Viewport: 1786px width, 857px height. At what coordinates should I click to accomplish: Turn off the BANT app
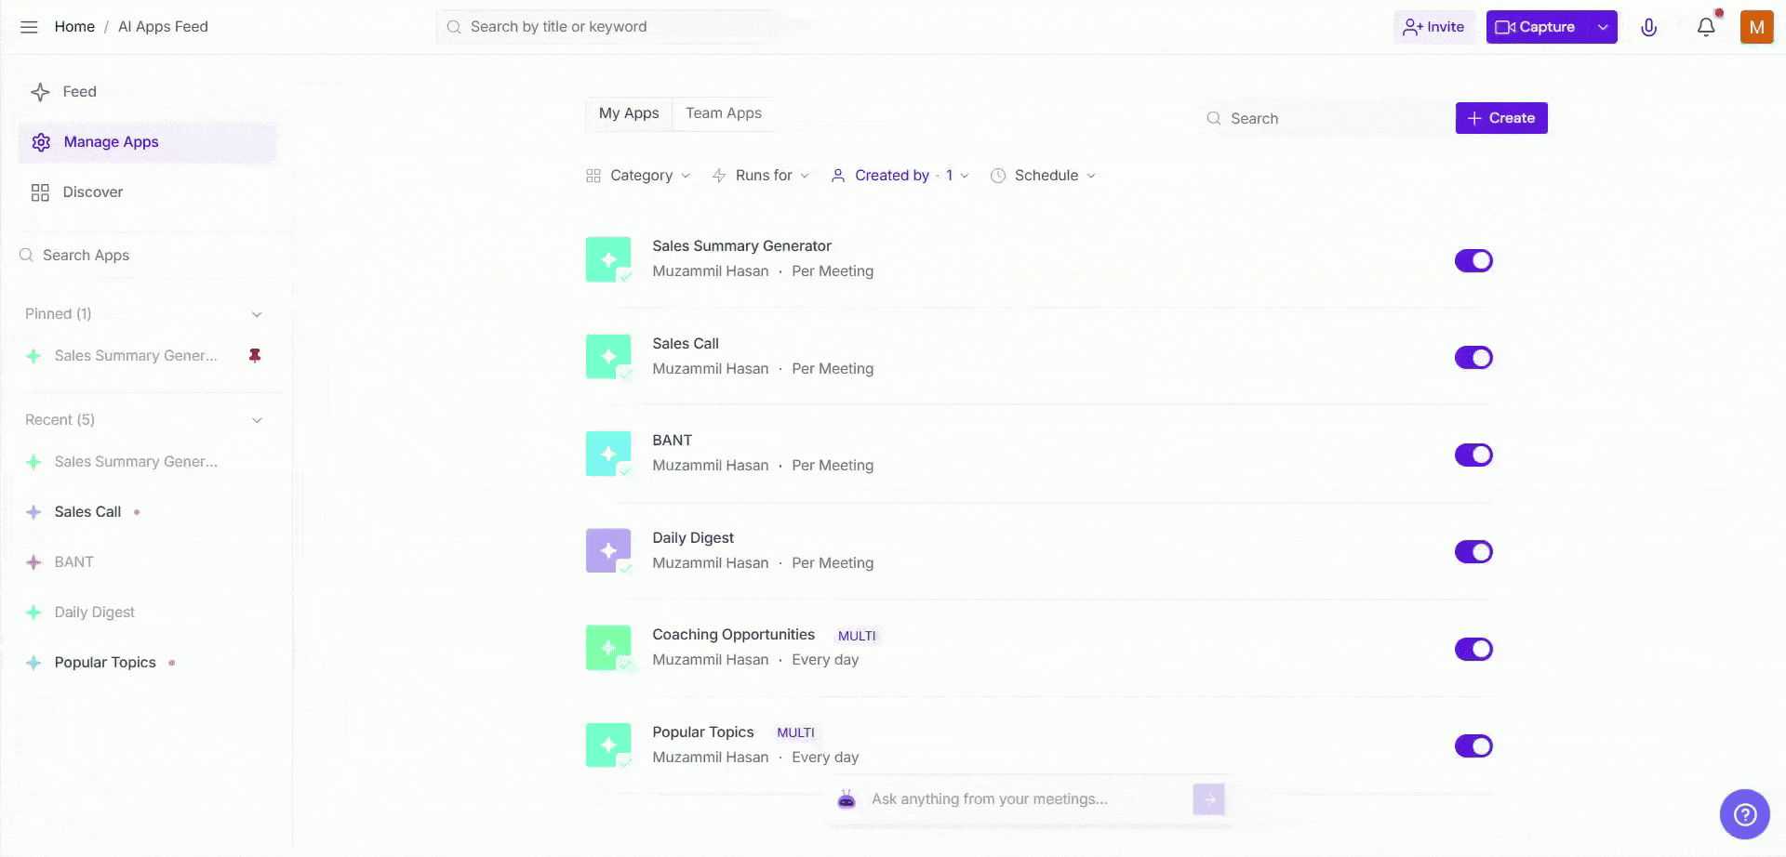1473,455
